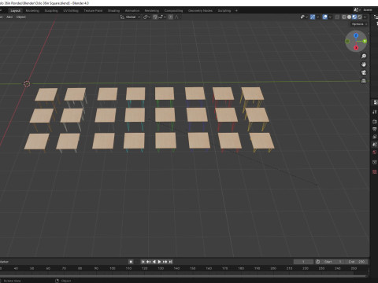Open the gizmo options dropdown arrow
378x283 pixels.
coord(317,17)
